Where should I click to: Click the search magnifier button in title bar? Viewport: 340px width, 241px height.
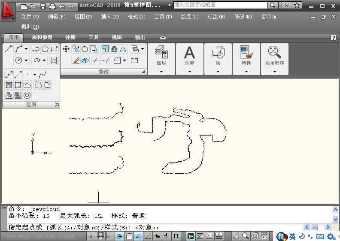[272, 5]
